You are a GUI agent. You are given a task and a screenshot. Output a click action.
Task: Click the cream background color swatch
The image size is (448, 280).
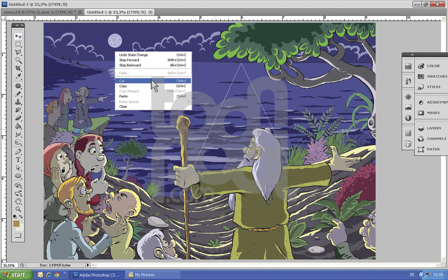20,228
